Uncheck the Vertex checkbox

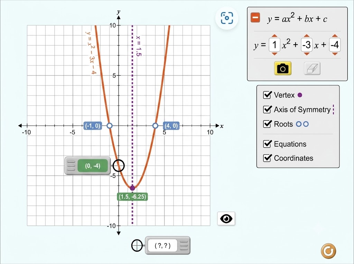tap(267, 95)
